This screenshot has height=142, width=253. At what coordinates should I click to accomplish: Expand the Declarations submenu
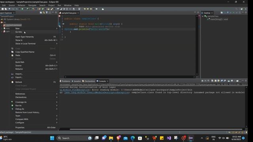[21, 97]
